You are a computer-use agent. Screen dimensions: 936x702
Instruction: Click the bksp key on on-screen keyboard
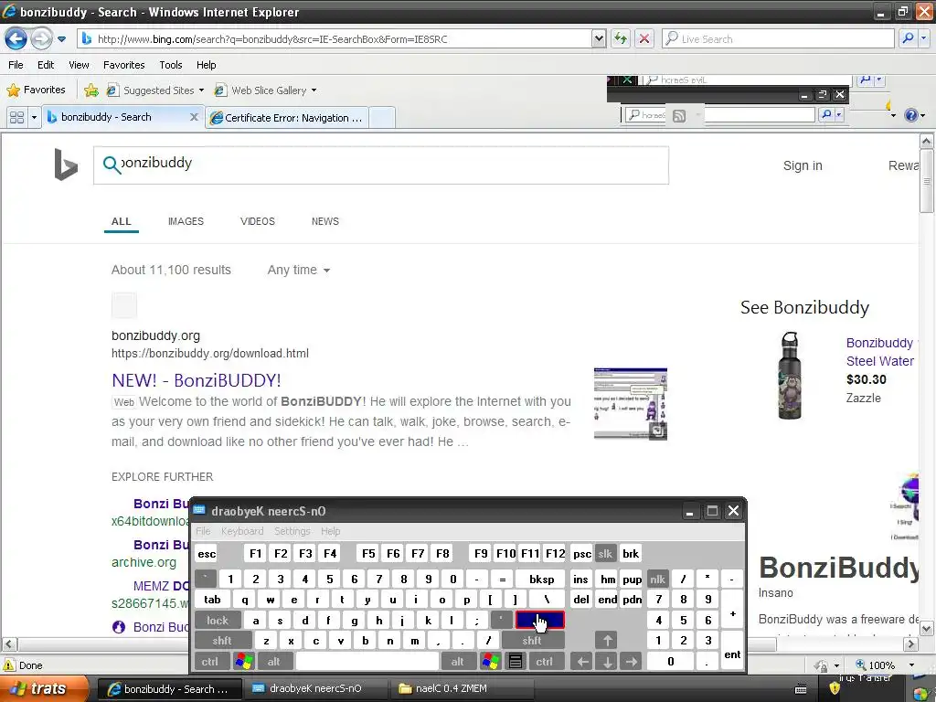[x=542, y=579]
